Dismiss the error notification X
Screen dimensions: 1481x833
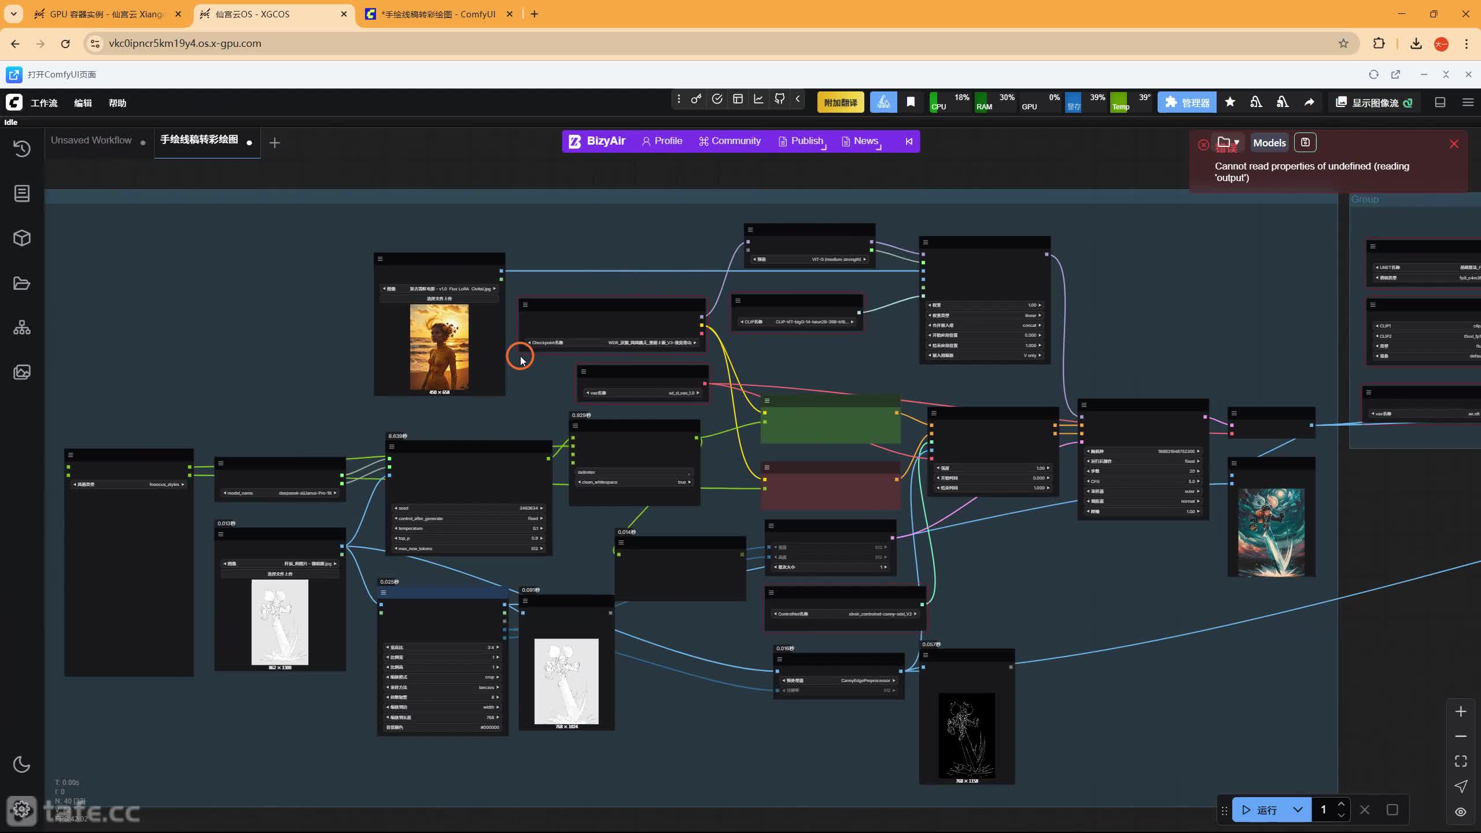click(x=1454, y=144)
